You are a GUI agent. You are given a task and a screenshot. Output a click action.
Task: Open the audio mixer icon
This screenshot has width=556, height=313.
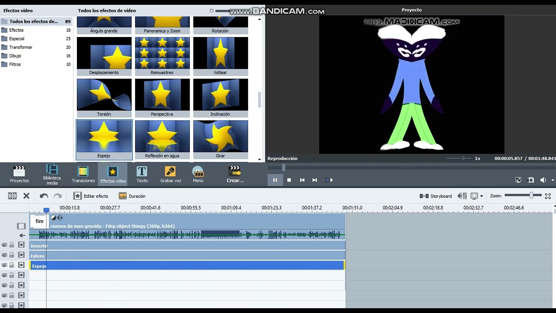(x=462, y=196)
